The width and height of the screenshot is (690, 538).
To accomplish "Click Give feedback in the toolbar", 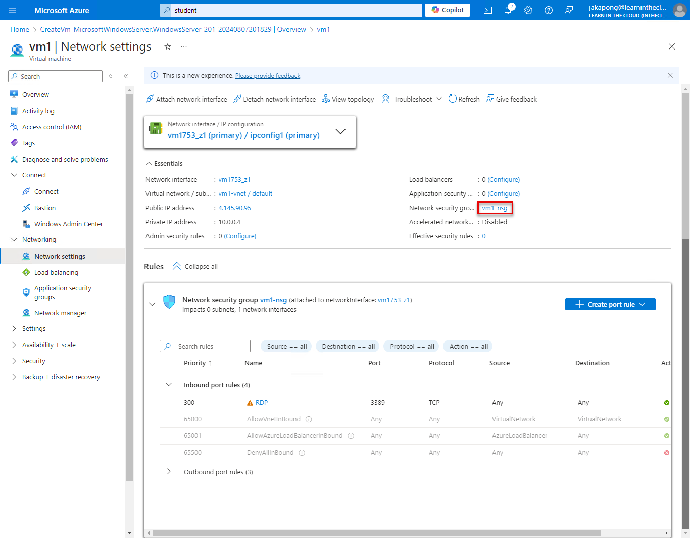I will pyautogui.click(x=511, y=99).
